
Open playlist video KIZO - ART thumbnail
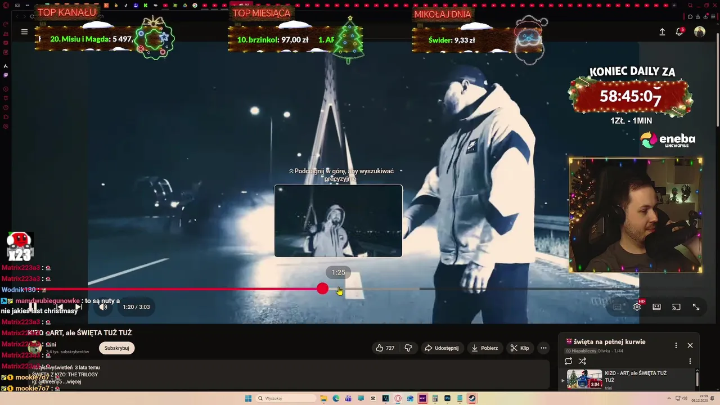[x=584, y=379]
